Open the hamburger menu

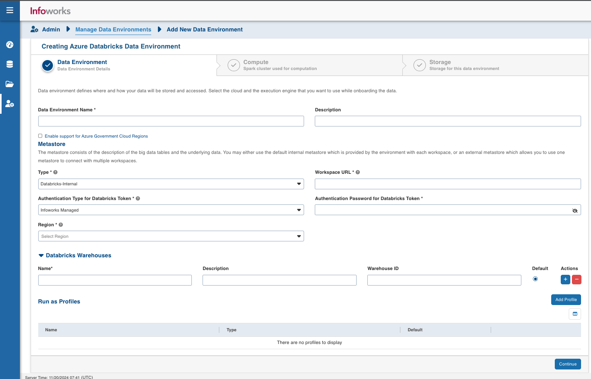(x=10, y=10)
